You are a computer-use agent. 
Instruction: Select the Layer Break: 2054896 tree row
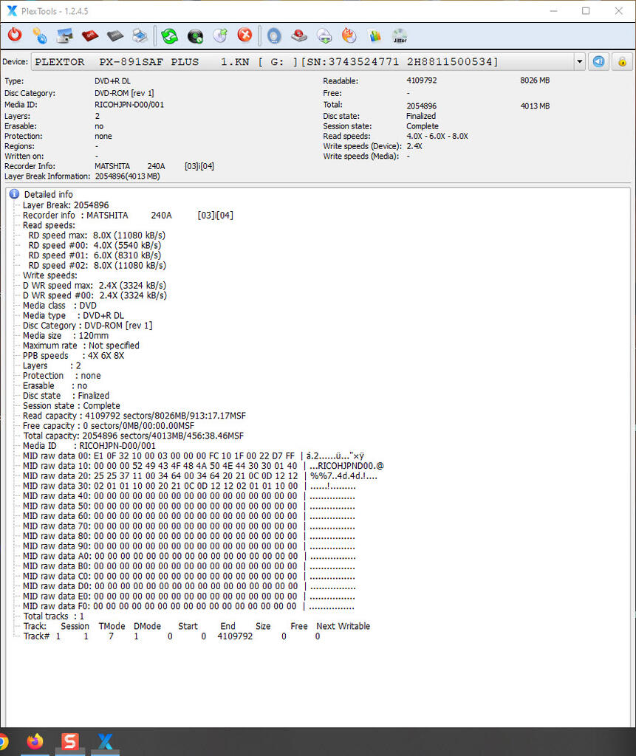(x=66, y=205)
